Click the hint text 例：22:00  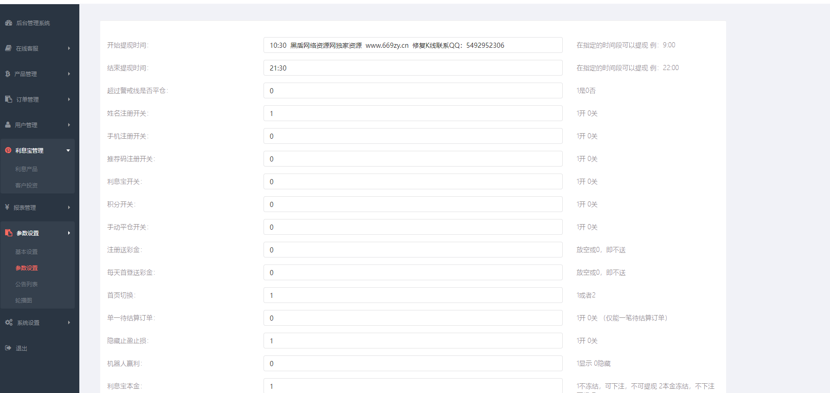(x=664, y=68)
